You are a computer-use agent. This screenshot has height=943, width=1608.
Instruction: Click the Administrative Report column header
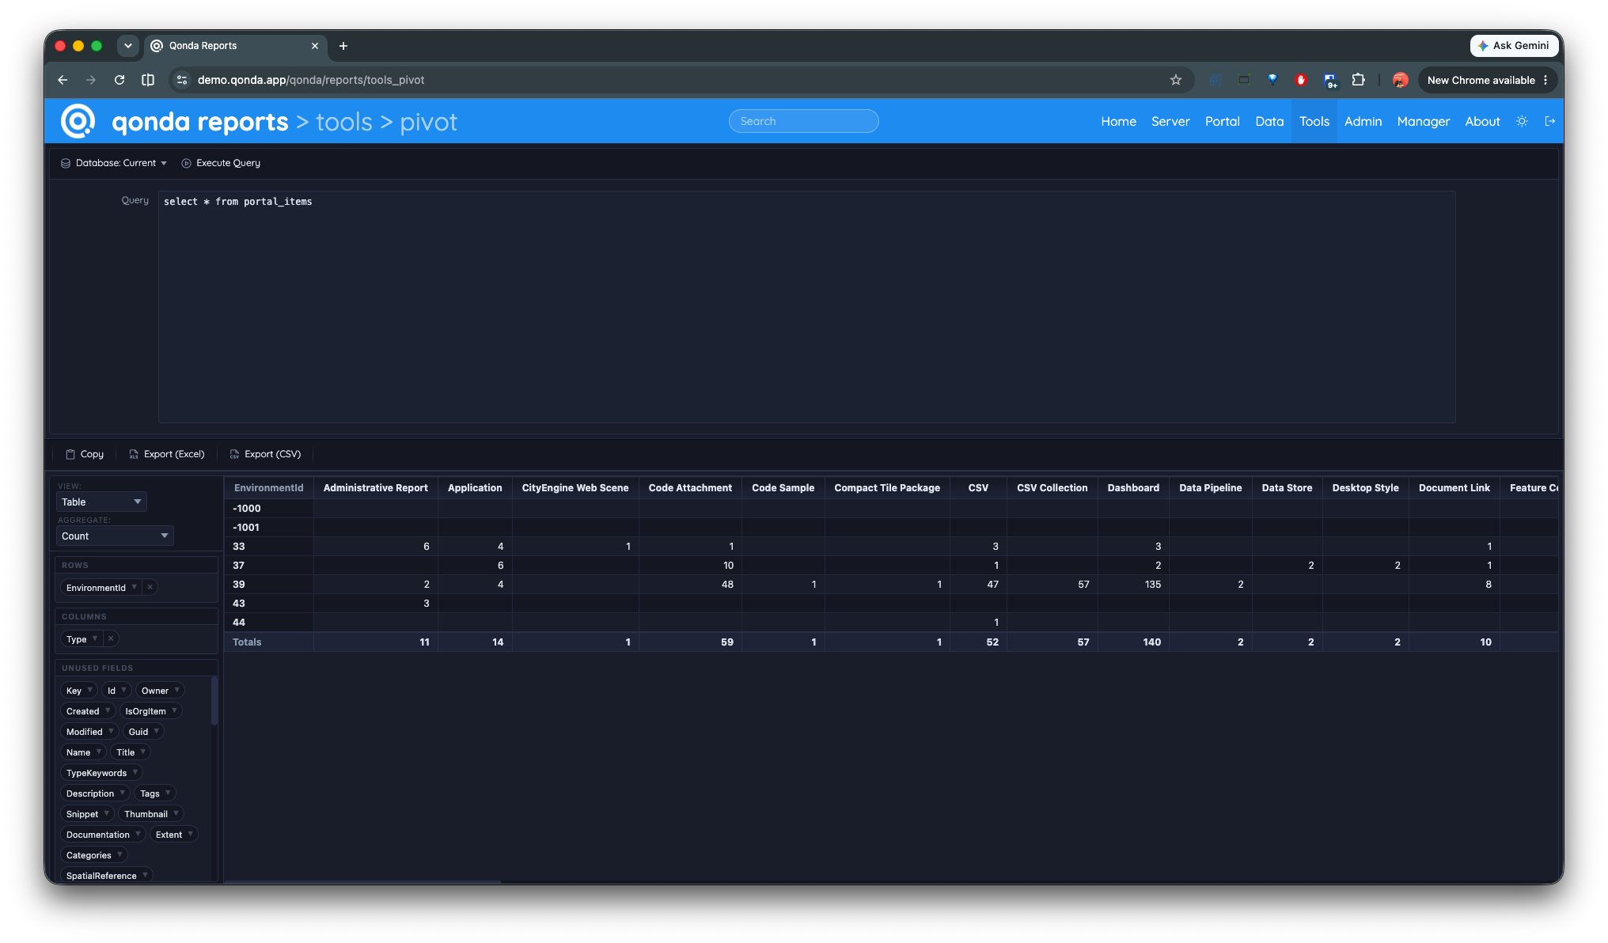(x=375, y=488)
